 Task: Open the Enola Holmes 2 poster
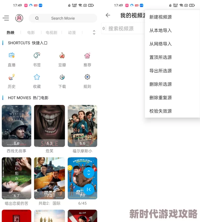click(82, 126)
